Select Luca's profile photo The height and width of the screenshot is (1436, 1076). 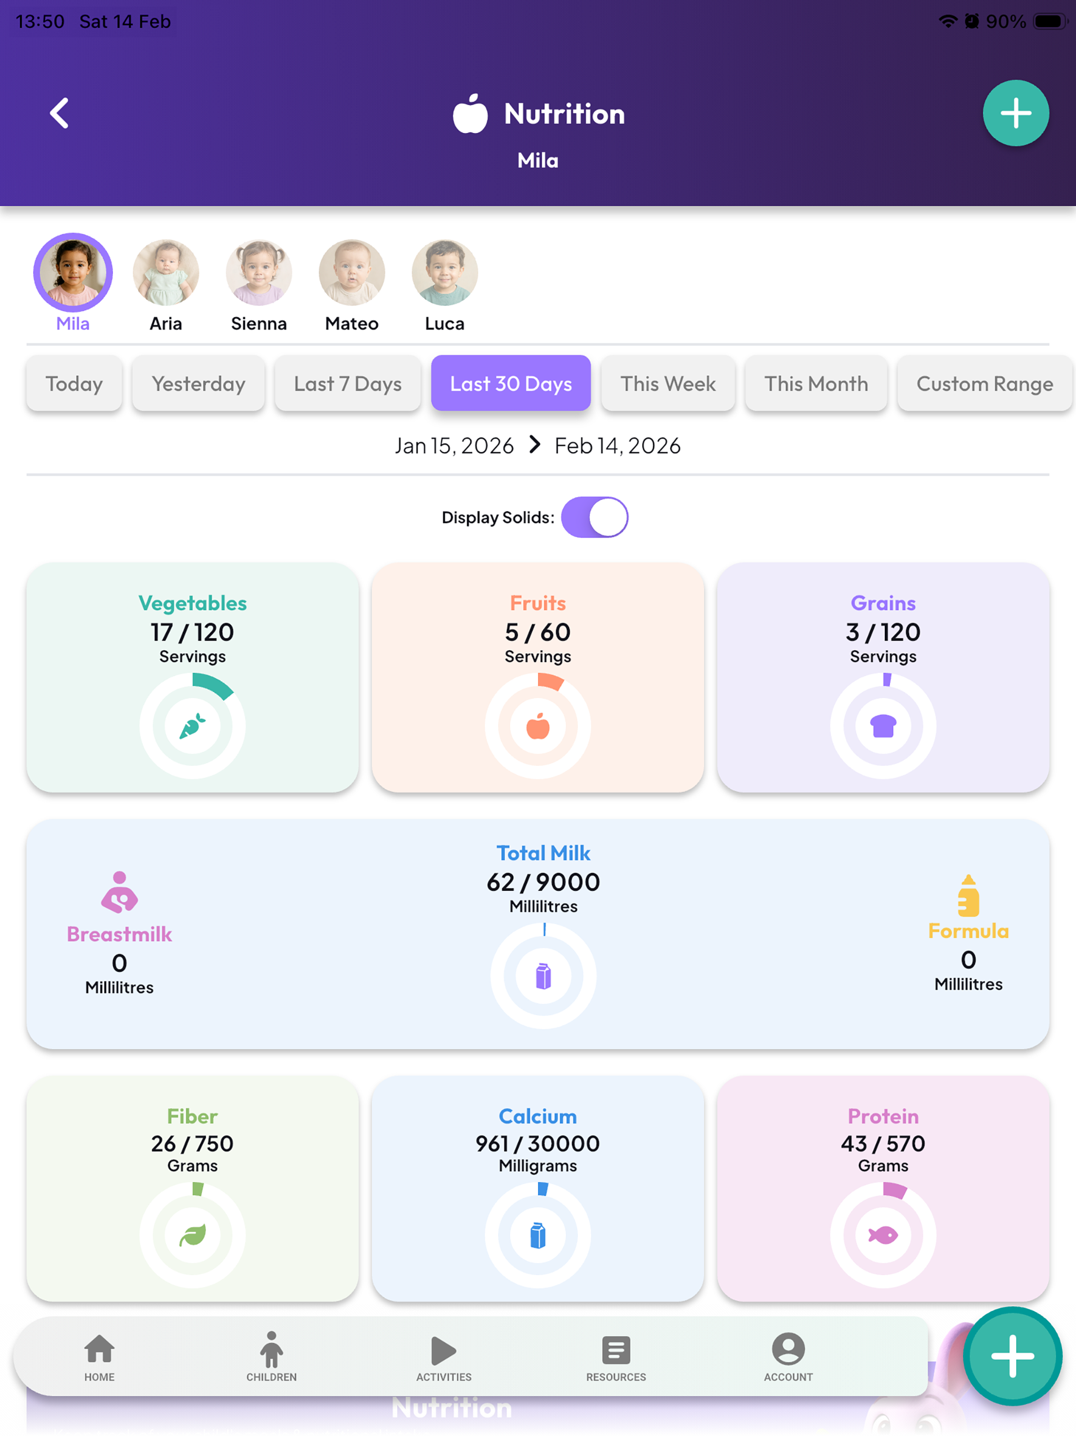[x=444, y=272]
